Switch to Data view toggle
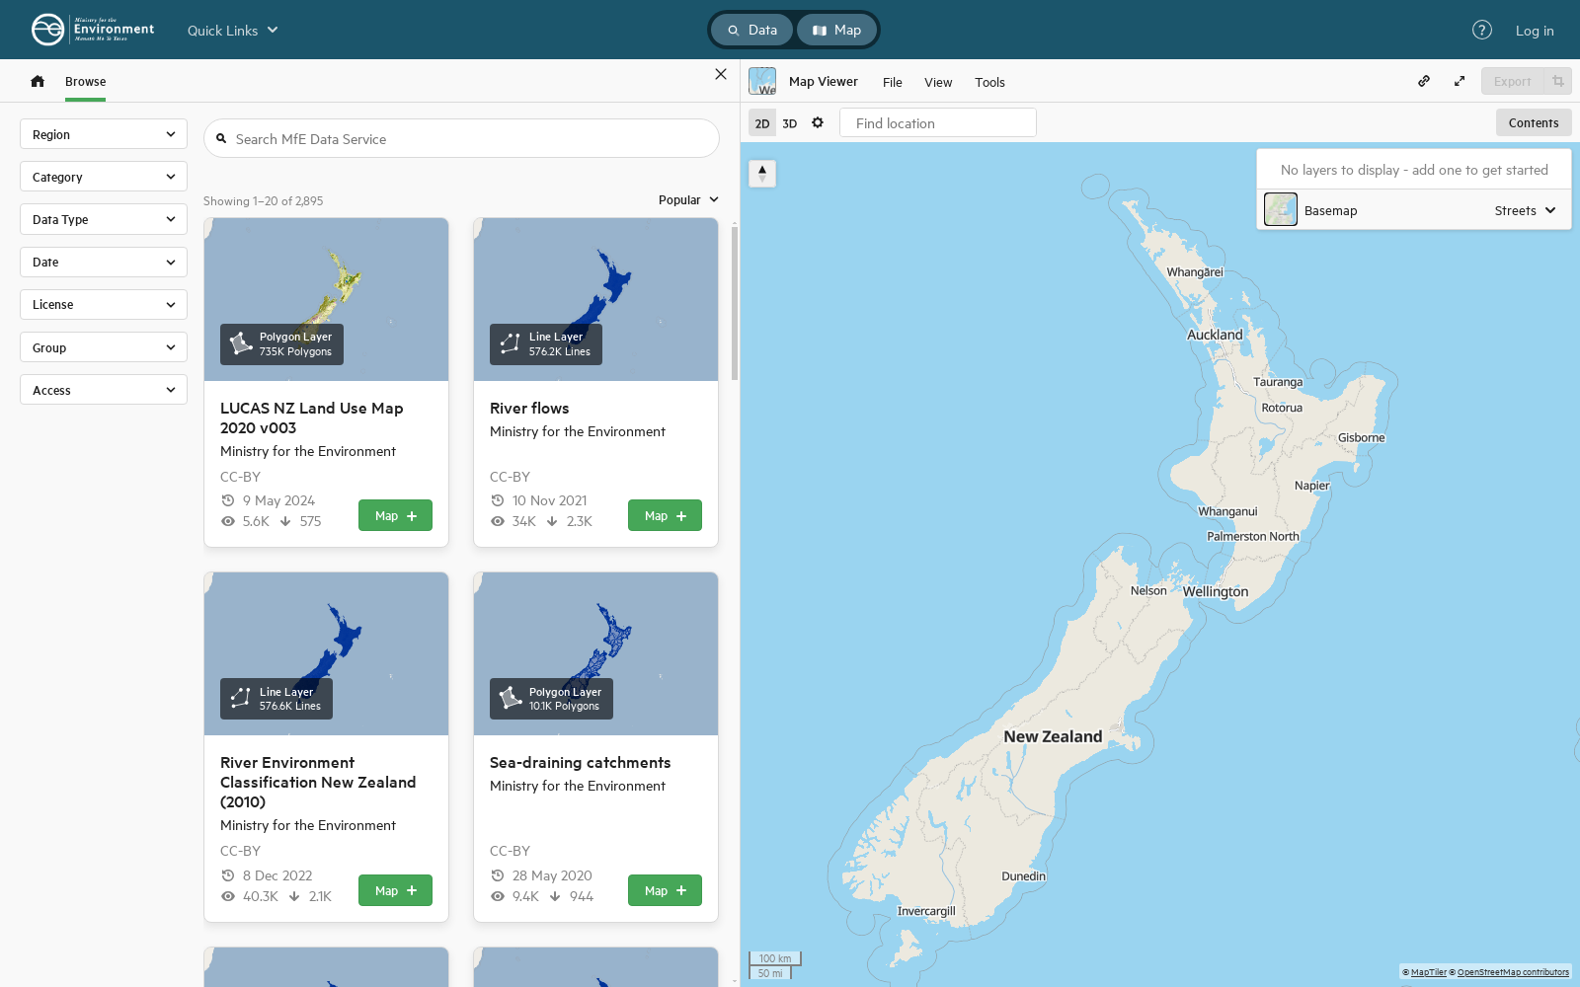Viewport: 1580px width, 987px height. (752, 30)
